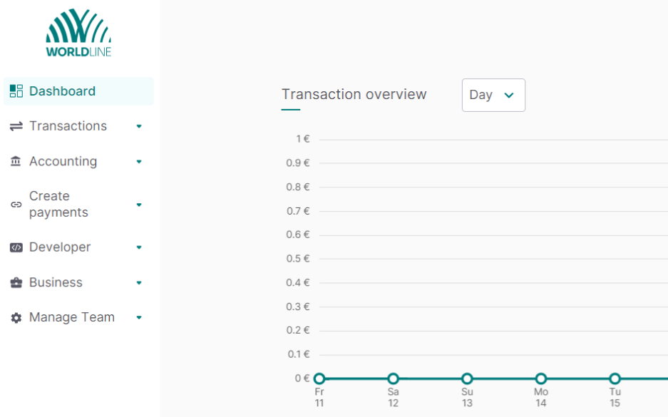Click the Business briefcase icon
Viewport: 668px width, 417px height.
pyautogui.click(x=16, y=282)
